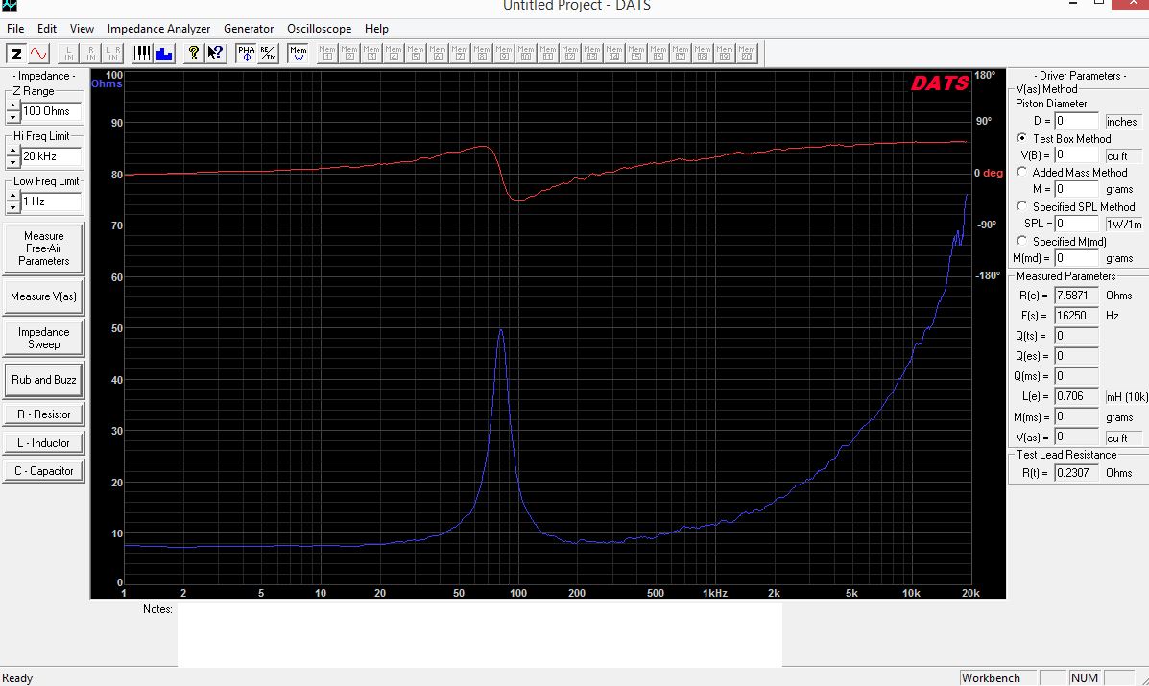The width and height of the screenshot is (1149, 686).
Task: Click the R(t) test lead resistance field
Action: coord(1076,473)
